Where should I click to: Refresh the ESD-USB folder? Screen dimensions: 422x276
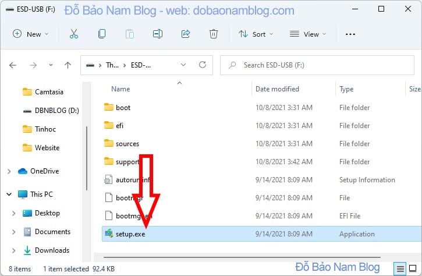click(x=203, y=65)
